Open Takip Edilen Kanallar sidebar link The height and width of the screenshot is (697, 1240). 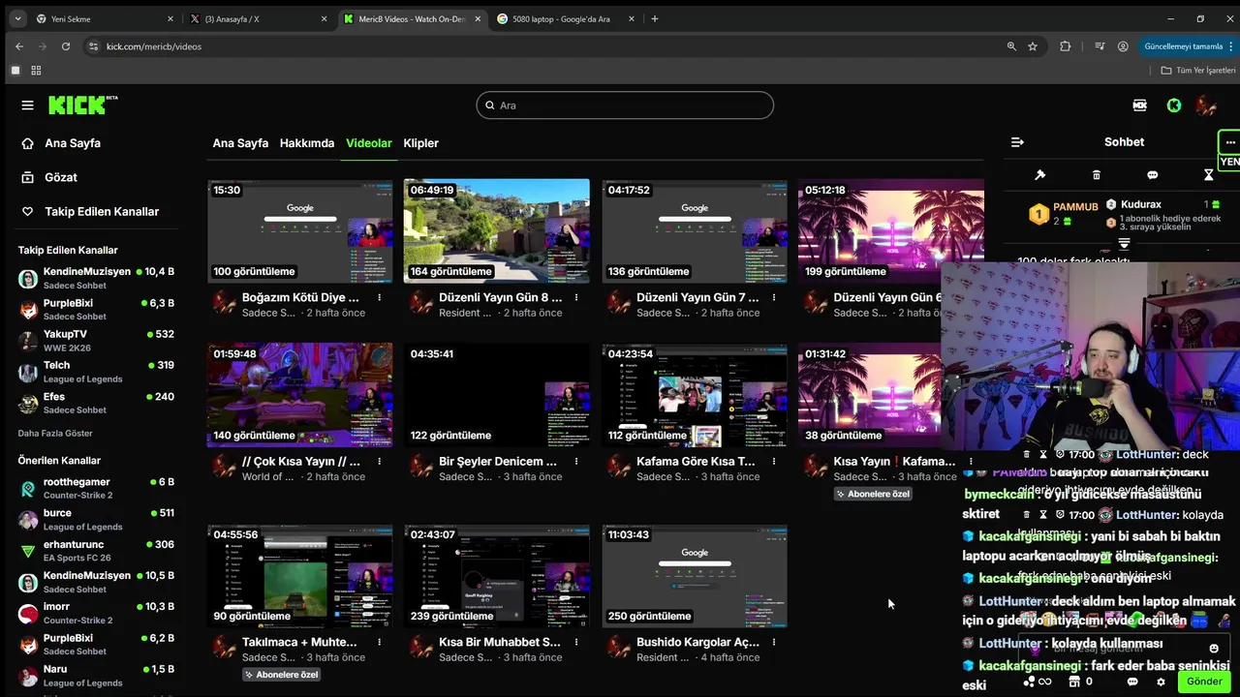point(90,211)
